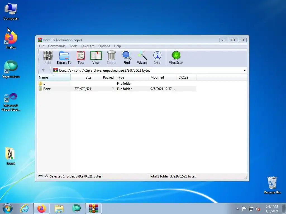Click the WinRAR title bar icon
286x214 pixels.
[x=40, y=40]
